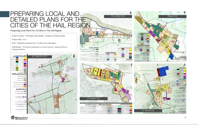Select the 'EL KHETA CITY' label
The width and height of the screenshot is (198, 125).
coord(40,56)
